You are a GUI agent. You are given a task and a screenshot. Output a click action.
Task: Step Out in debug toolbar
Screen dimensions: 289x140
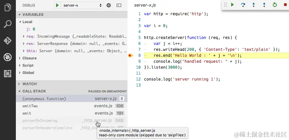tap(264, 5)
